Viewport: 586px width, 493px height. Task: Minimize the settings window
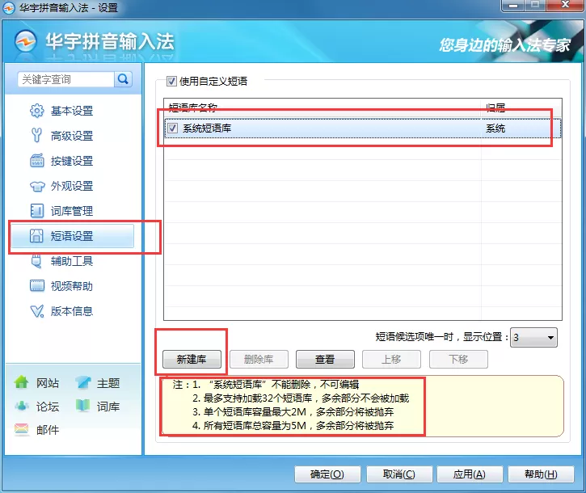coord(513,6)
